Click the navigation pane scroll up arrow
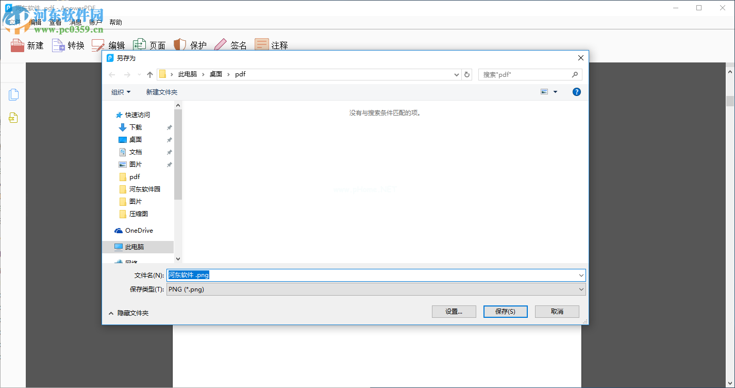Image resolution: width=735 pixels, height=388 pixels. [x=178, y=105]
